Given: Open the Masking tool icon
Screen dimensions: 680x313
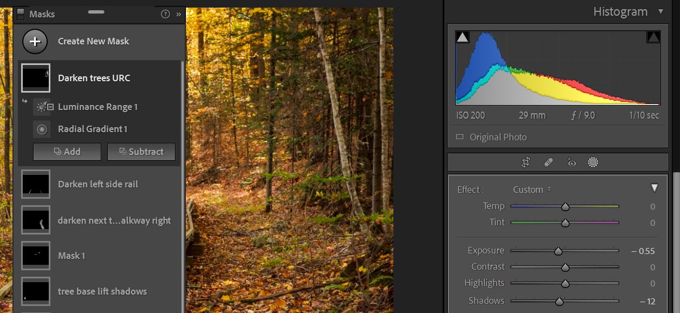Looking at the screenshot, I should click(x=593, y=162).
